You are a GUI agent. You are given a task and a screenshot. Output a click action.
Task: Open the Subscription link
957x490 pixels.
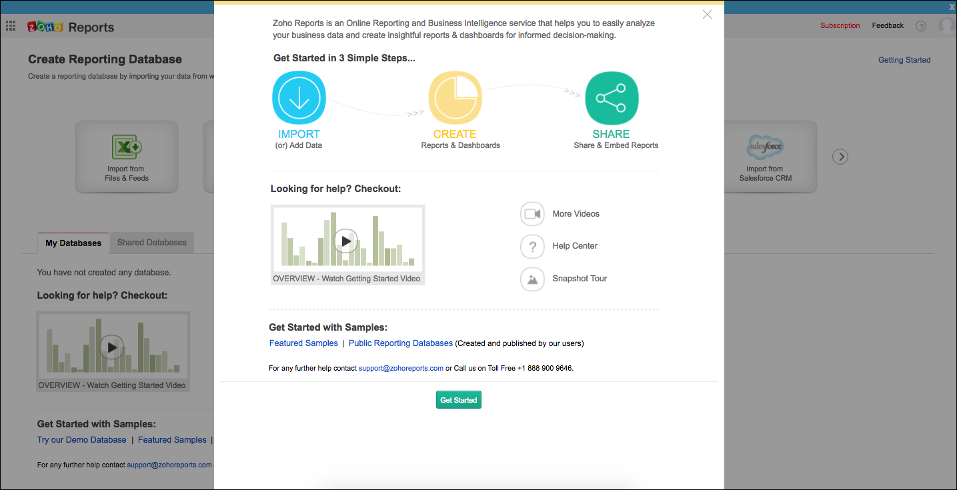pyautogui.click(x=840, y=26)
